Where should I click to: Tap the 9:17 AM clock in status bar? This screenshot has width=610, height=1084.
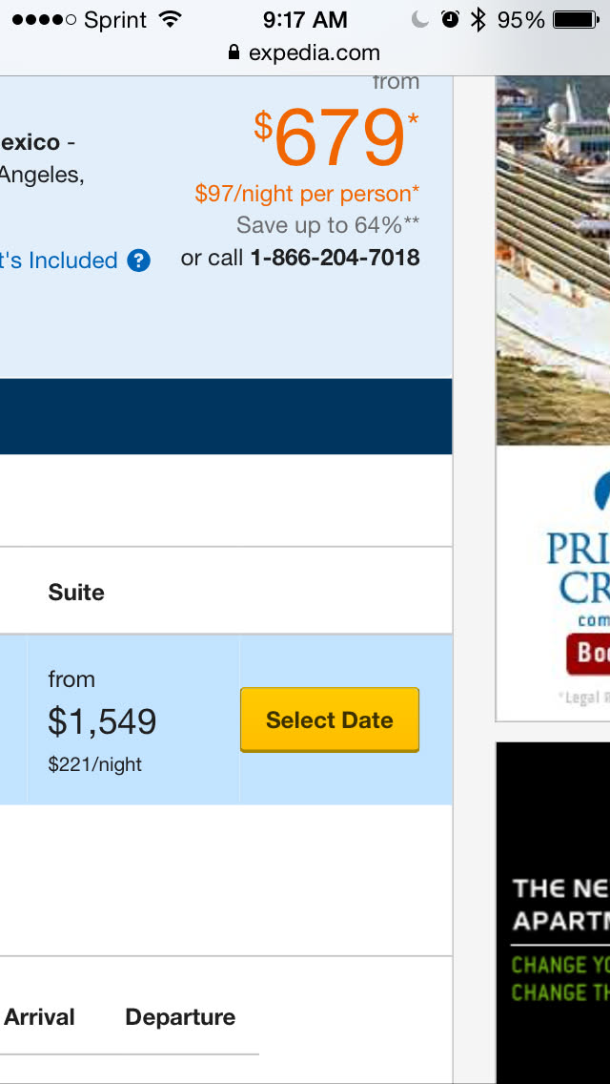point(305,20)
